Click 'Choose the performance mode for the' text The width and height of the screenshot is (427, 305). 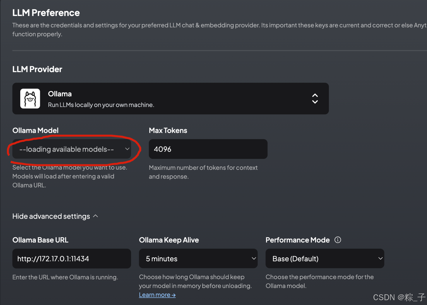[x=320, y=277]
